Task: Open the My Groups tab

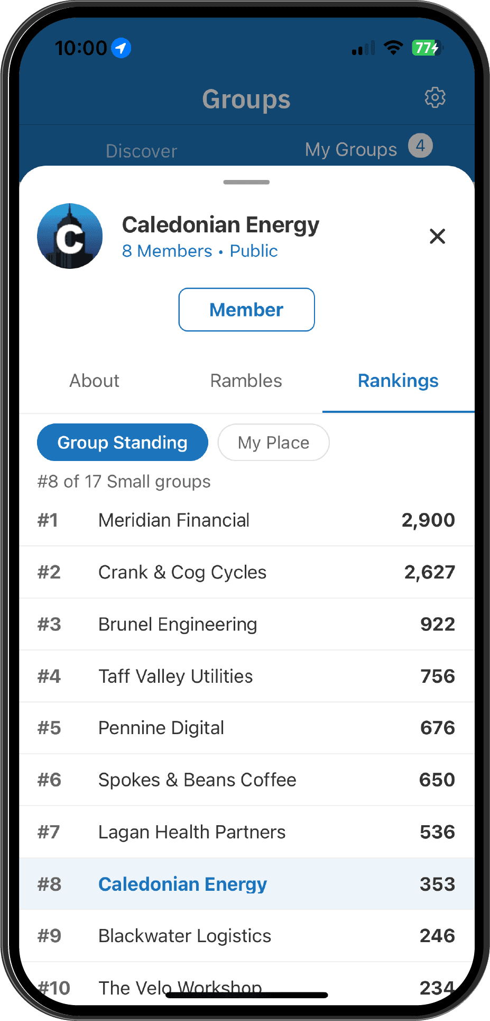Action: pos(351,150)
